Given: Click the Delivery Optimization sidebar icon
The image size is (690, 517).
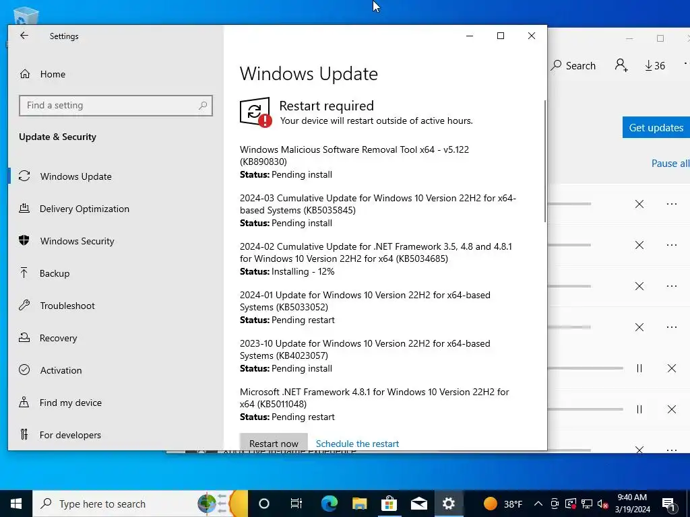Looking at the screenshot, I should (24, 209).
